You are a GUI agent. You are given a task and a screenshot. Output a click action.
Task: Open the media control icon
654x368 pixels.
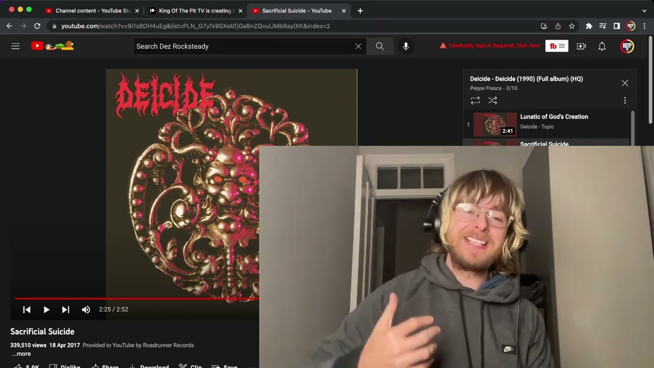pos(603,26)
